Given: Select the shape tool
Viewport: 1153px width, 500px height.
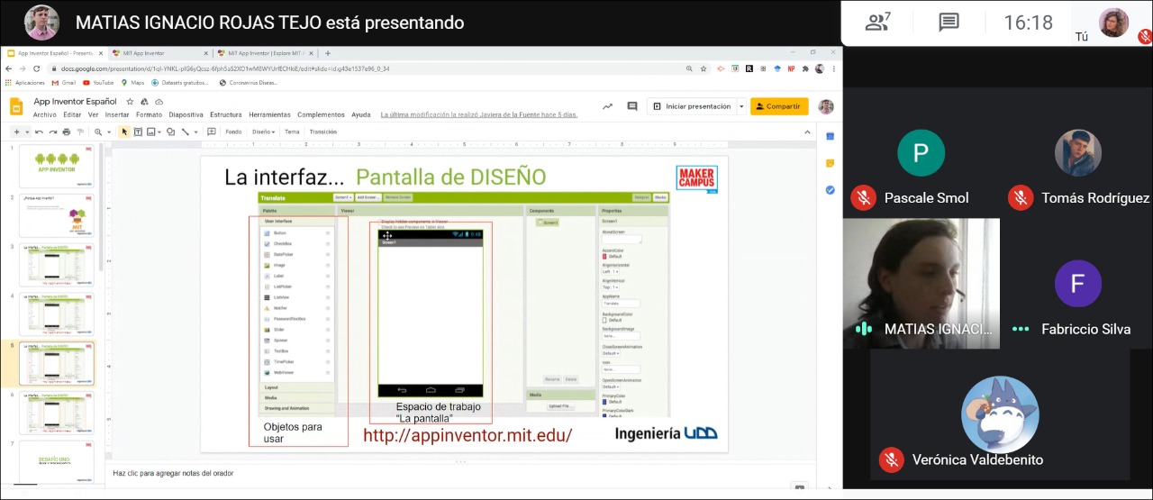Looking at the screenshot, I should (x=171, y=132).
